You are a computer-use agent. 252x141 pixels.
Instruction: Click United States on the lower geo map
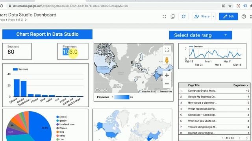[111, 135]
